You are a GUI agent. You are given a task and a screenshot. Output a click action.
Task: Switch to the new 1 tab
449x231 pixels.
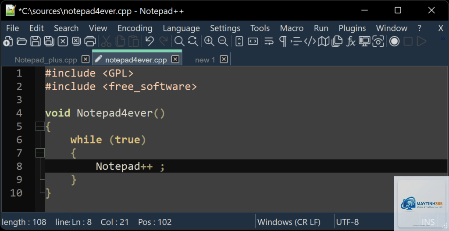pyautogui.click(x=205, y=60)
